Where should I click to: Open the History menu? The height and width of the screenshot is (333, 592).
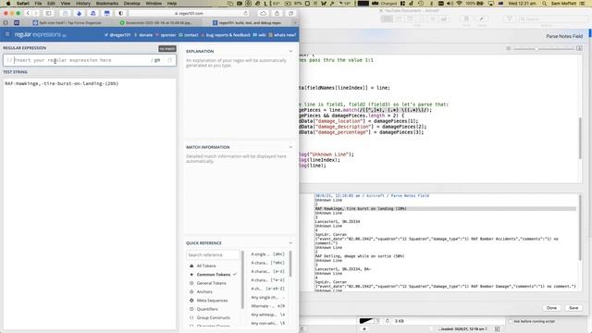pyautogui.click(x=82, y=4)
